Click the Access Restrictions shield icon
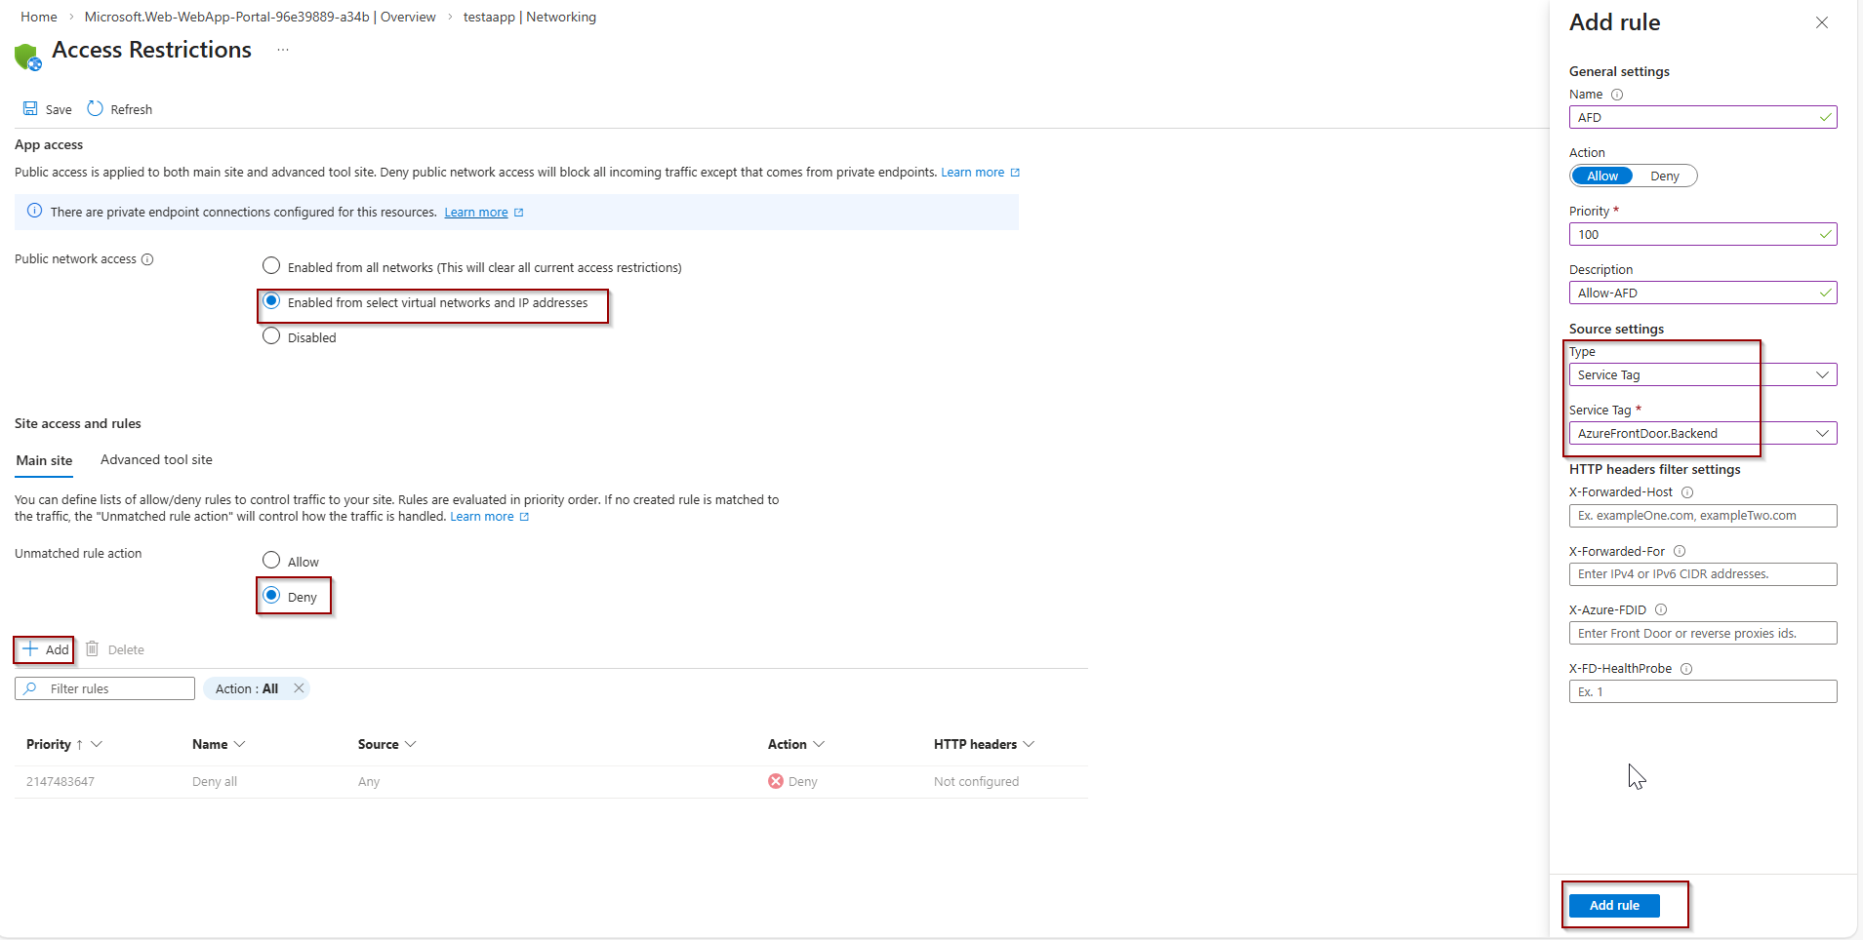The image size is (1863, 940). coord(28,57)
